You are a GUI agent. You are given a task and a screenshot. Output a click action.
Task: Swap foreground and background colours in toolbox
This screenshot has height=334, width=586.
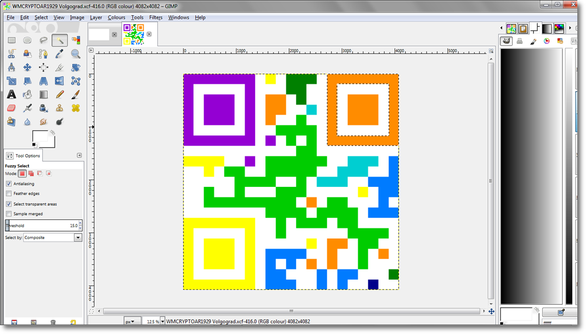coord(52,133)
